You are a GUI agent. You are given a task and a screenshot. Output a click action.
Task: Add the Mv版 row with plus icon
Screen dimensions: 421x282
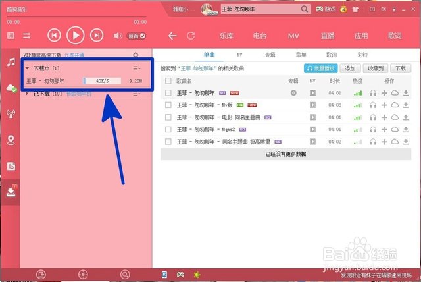click(x=384, y=105)
